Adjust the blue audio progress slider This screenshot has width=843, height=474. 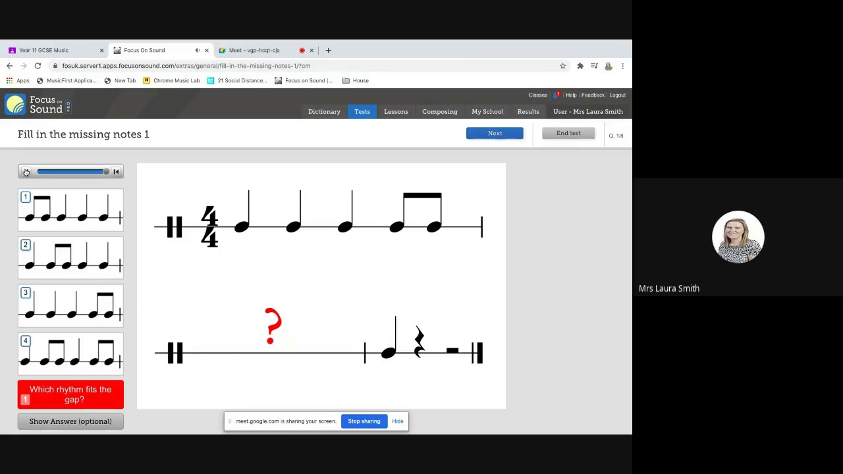pos(72,172)
